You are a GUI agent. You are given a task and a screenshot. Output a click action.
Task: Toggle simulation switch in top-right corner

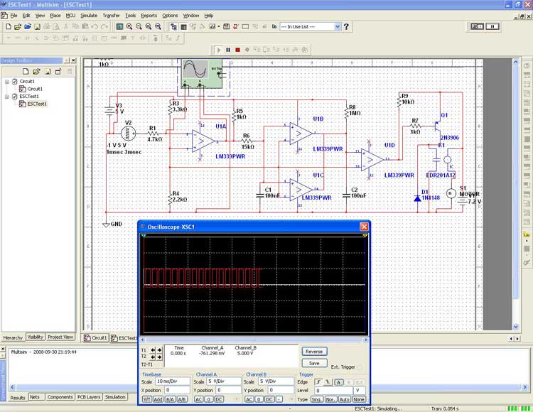point(477,26)
